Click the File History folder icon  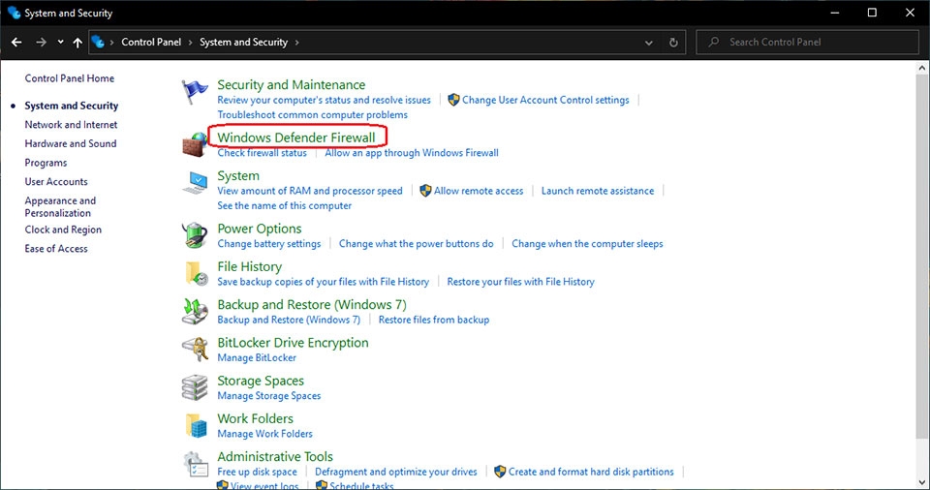pos(195,273)
